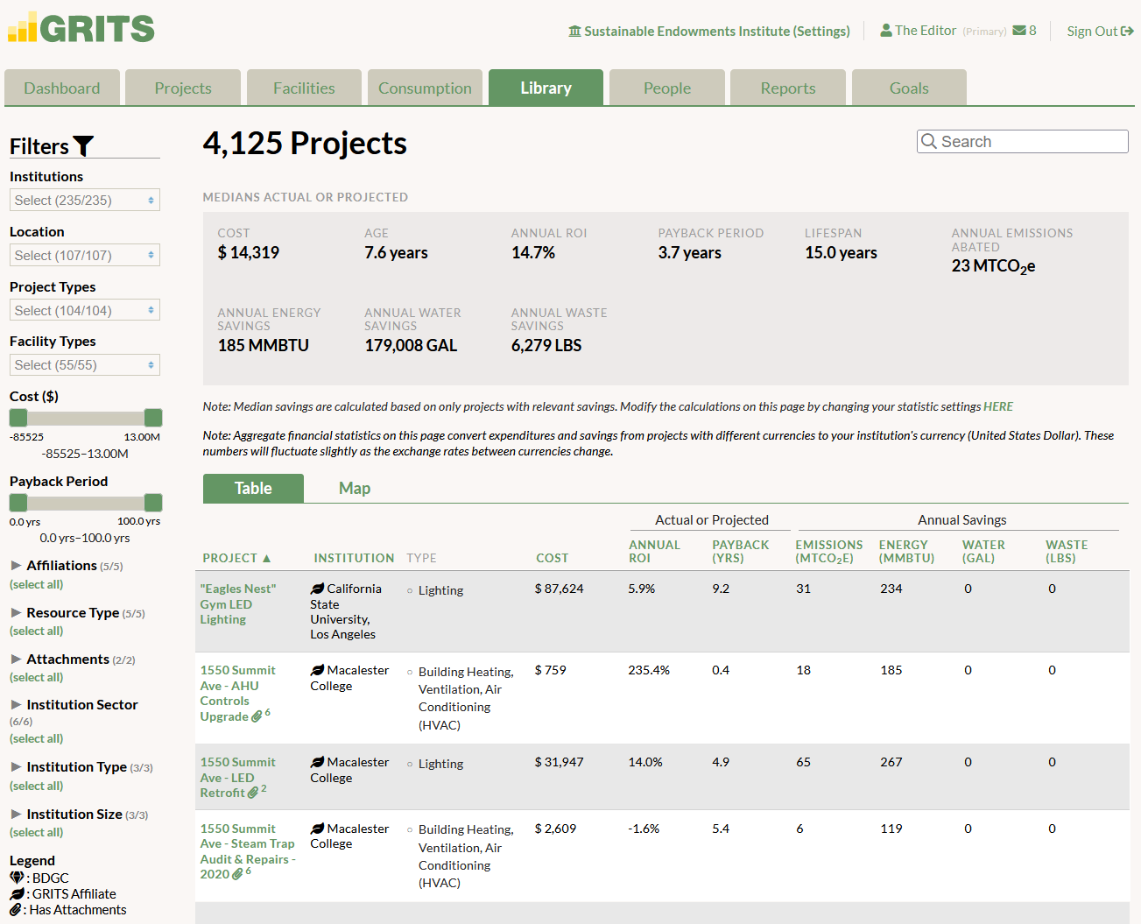Click the GRITS Affiliate legend leaf icon

click(17, 894)
